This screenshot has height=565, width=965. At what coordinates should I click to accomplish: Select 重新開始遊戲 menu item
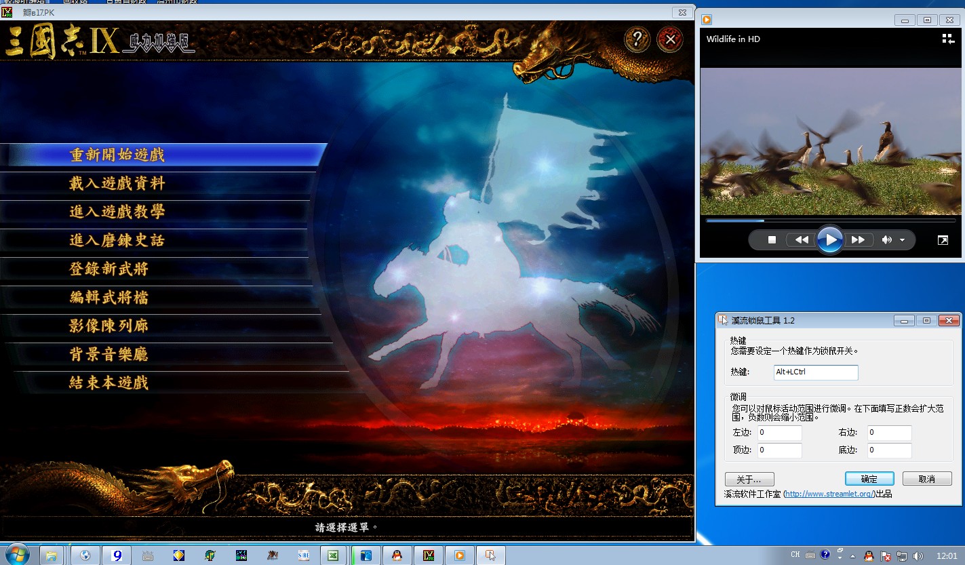(117, 155)
